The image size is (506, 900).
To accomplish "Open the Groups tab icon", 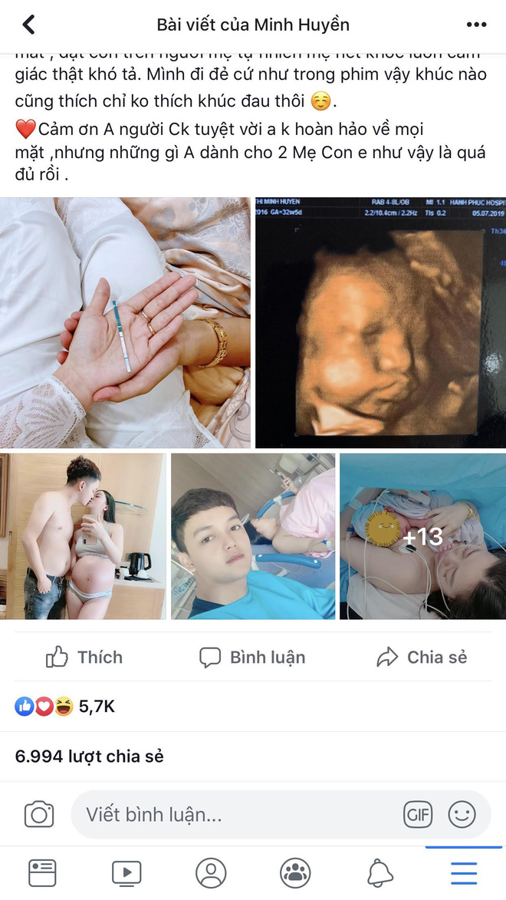I will tap(295, 873).
